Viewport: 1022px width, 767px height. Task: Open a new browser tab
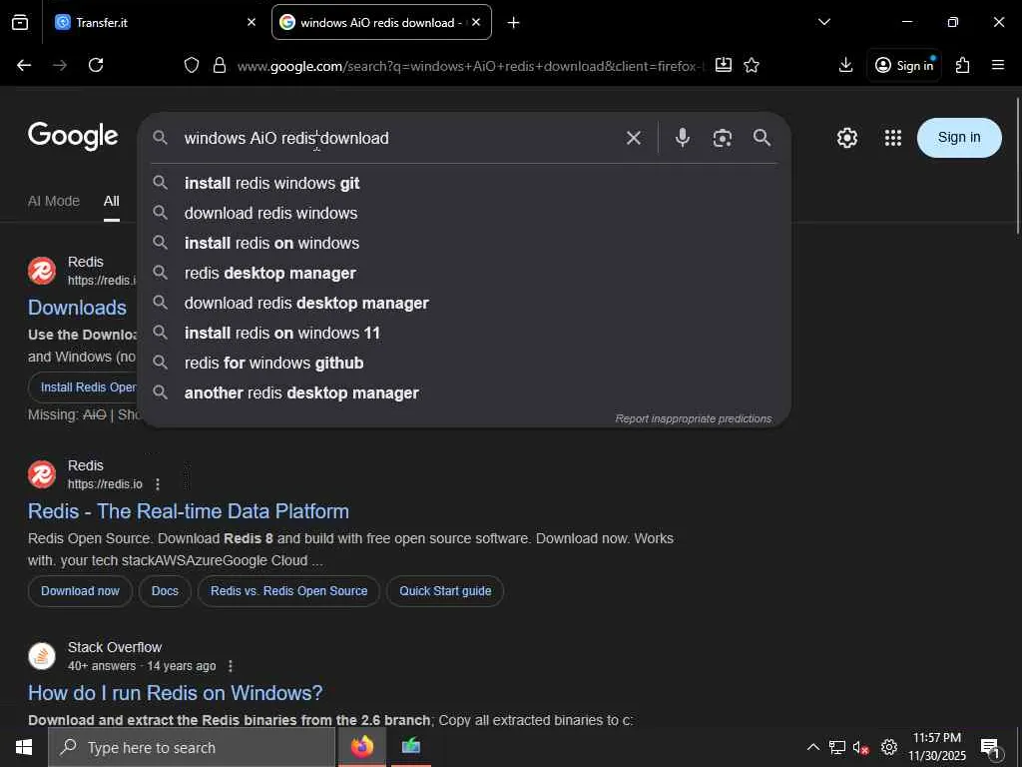pos(514,23)
